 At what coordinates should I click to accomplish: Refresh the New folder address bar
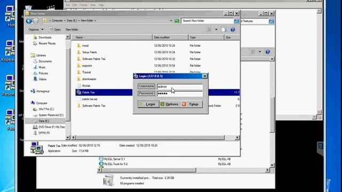click(x=177, y=21)
